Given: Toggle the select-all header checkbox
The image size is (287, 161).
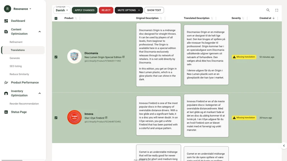Looking at the screenshot, I should (x=56, y=18).
